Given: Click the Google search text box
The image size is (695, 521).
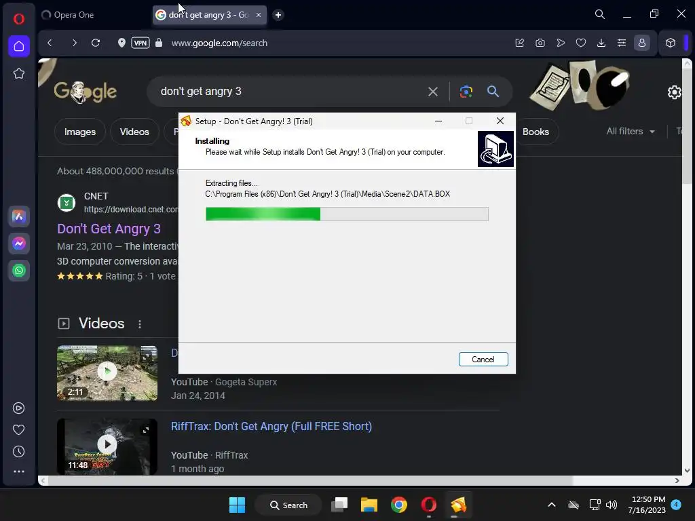Looking at the screenshot, I should coord(288,92).
